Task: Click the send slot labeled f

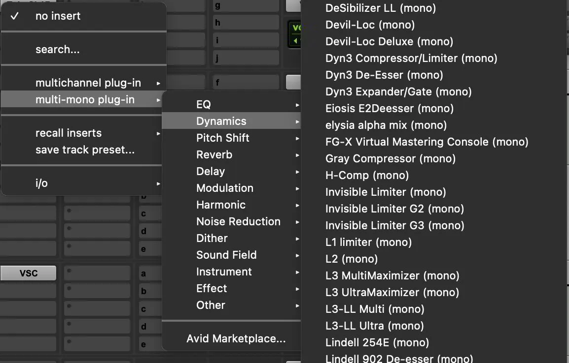Action: pyautogui.click(x=246, y=82)
